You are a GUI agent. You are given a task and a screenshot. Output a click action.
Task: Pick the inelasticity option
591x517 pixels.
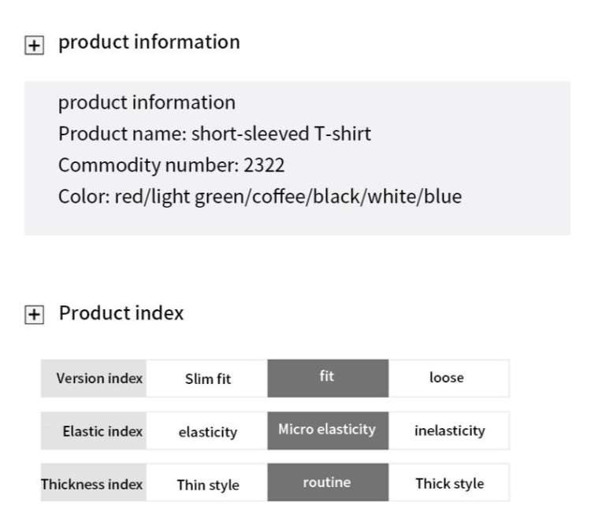pos(449,430)
